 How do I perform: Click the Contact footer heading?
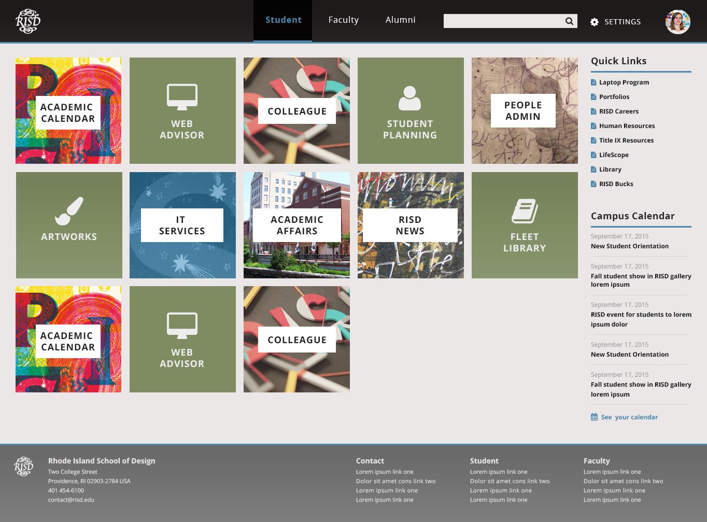click(x=370, y=461)
